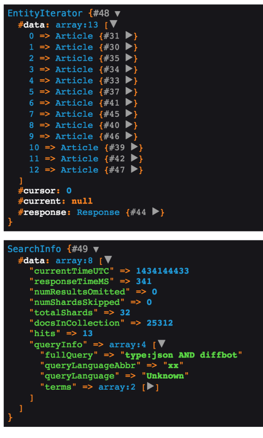The height and width of the screenshot is (438, 263).
Task: Collapse the SearchInfo {#49 object
Action: 96,249
